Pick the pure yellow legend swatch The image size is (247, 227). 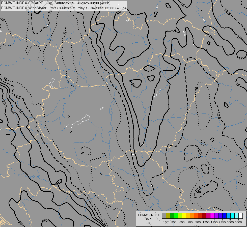click(184, 216)
